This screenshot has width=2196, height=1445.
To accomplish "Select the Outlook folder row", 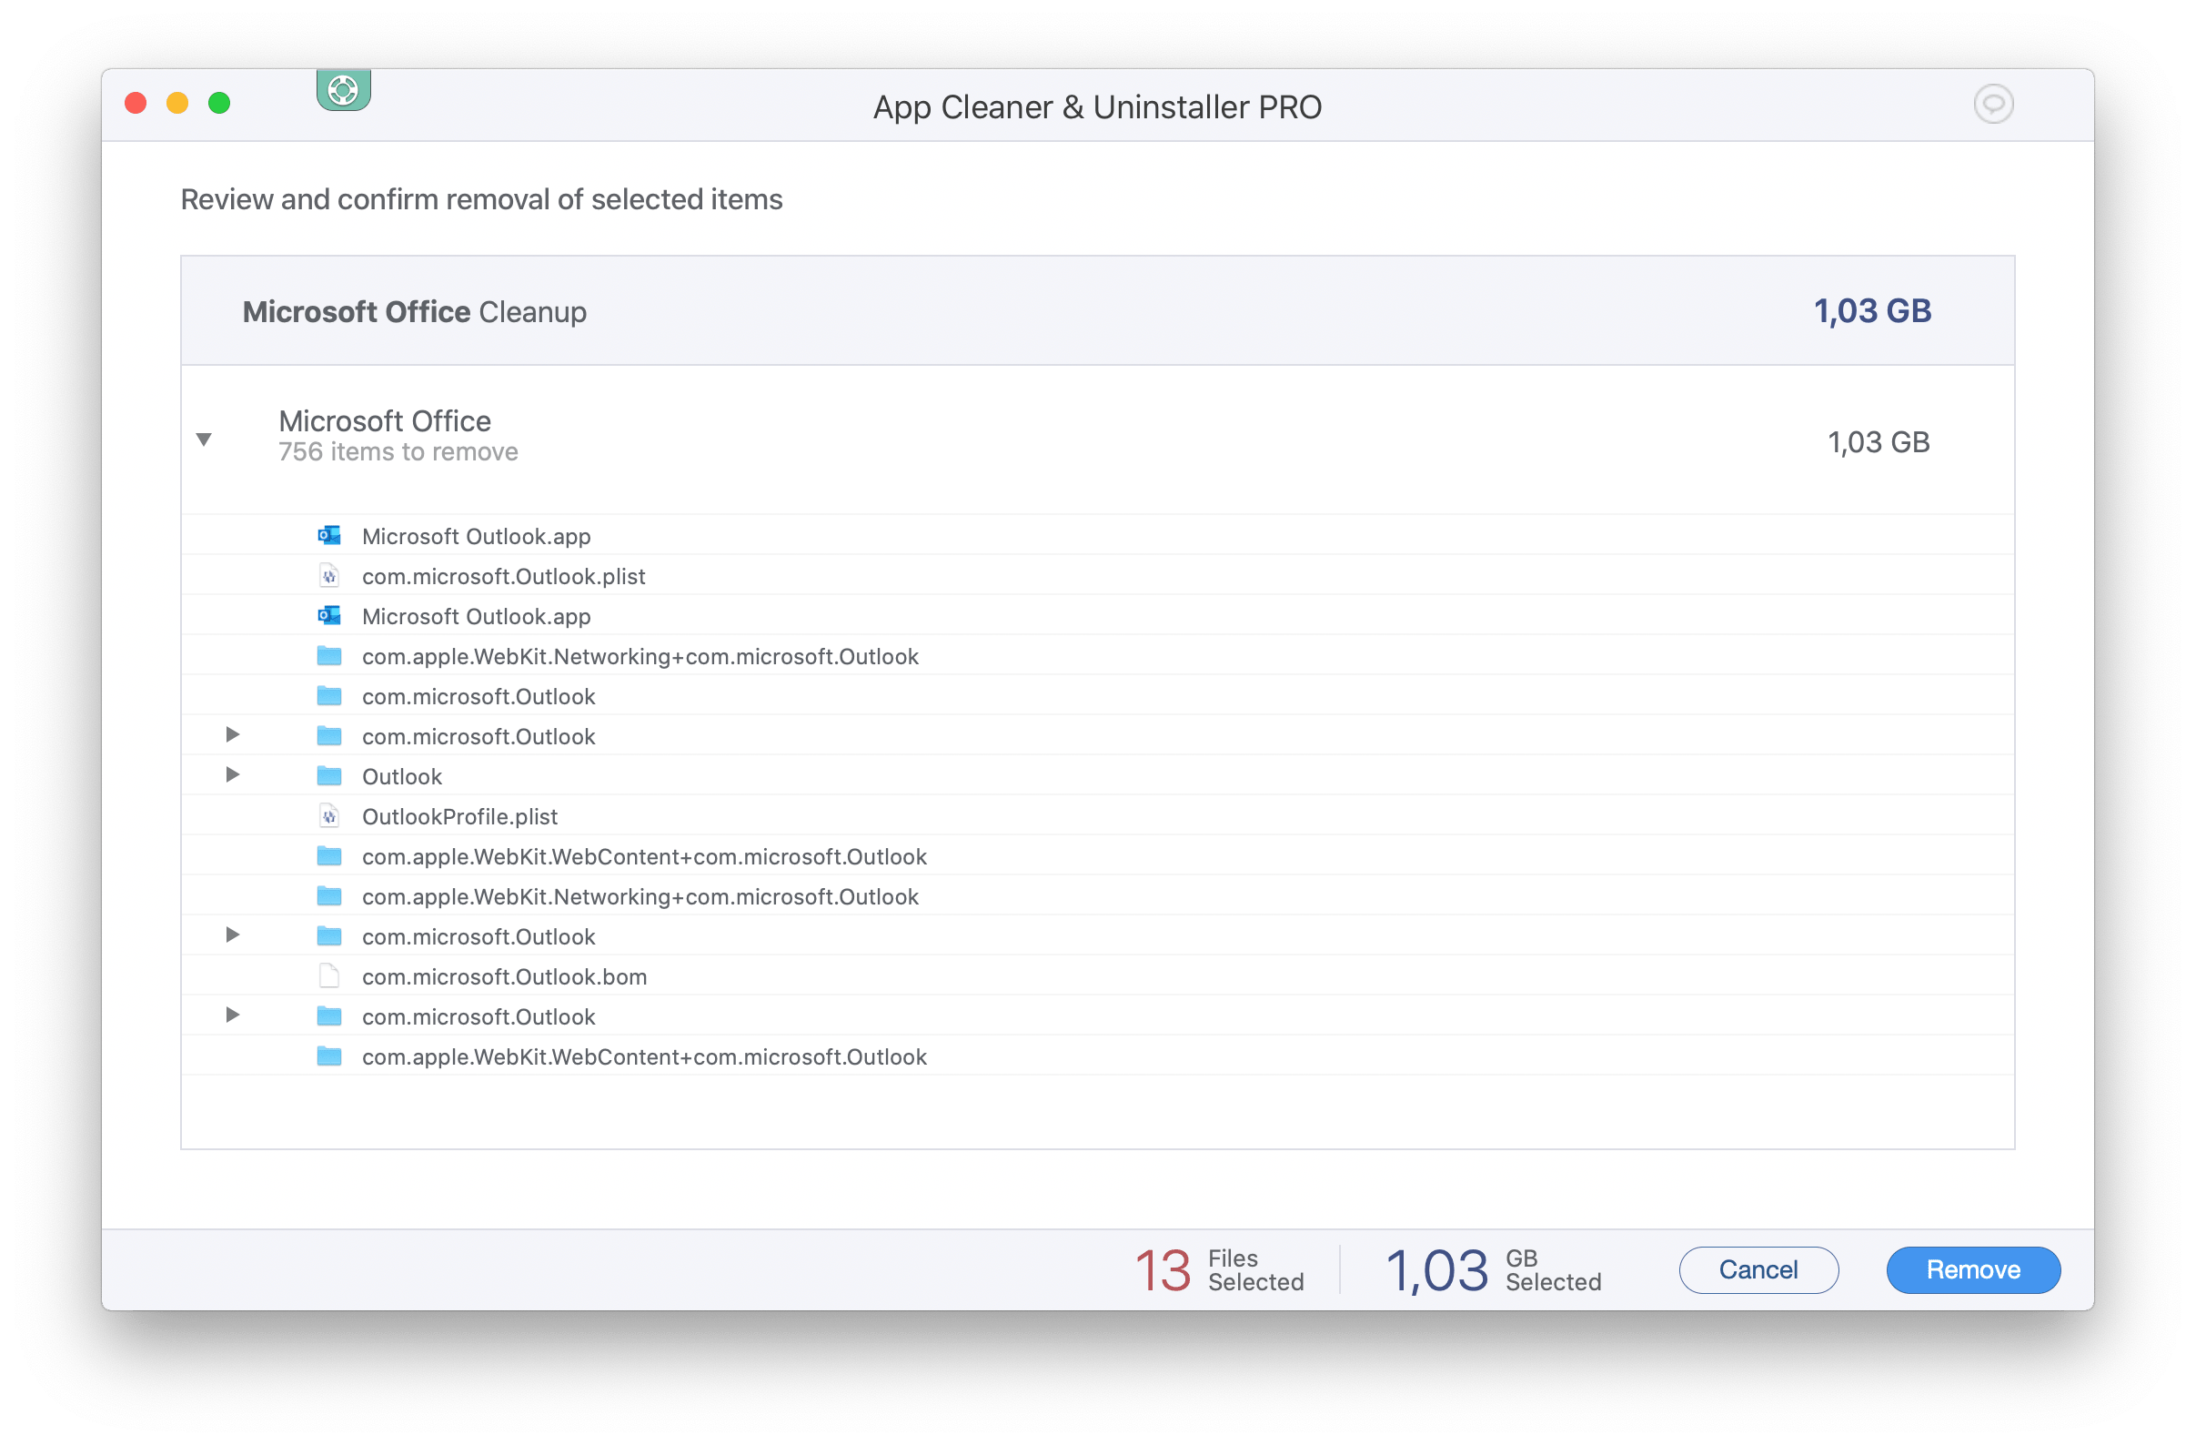I will point(1097,776).
